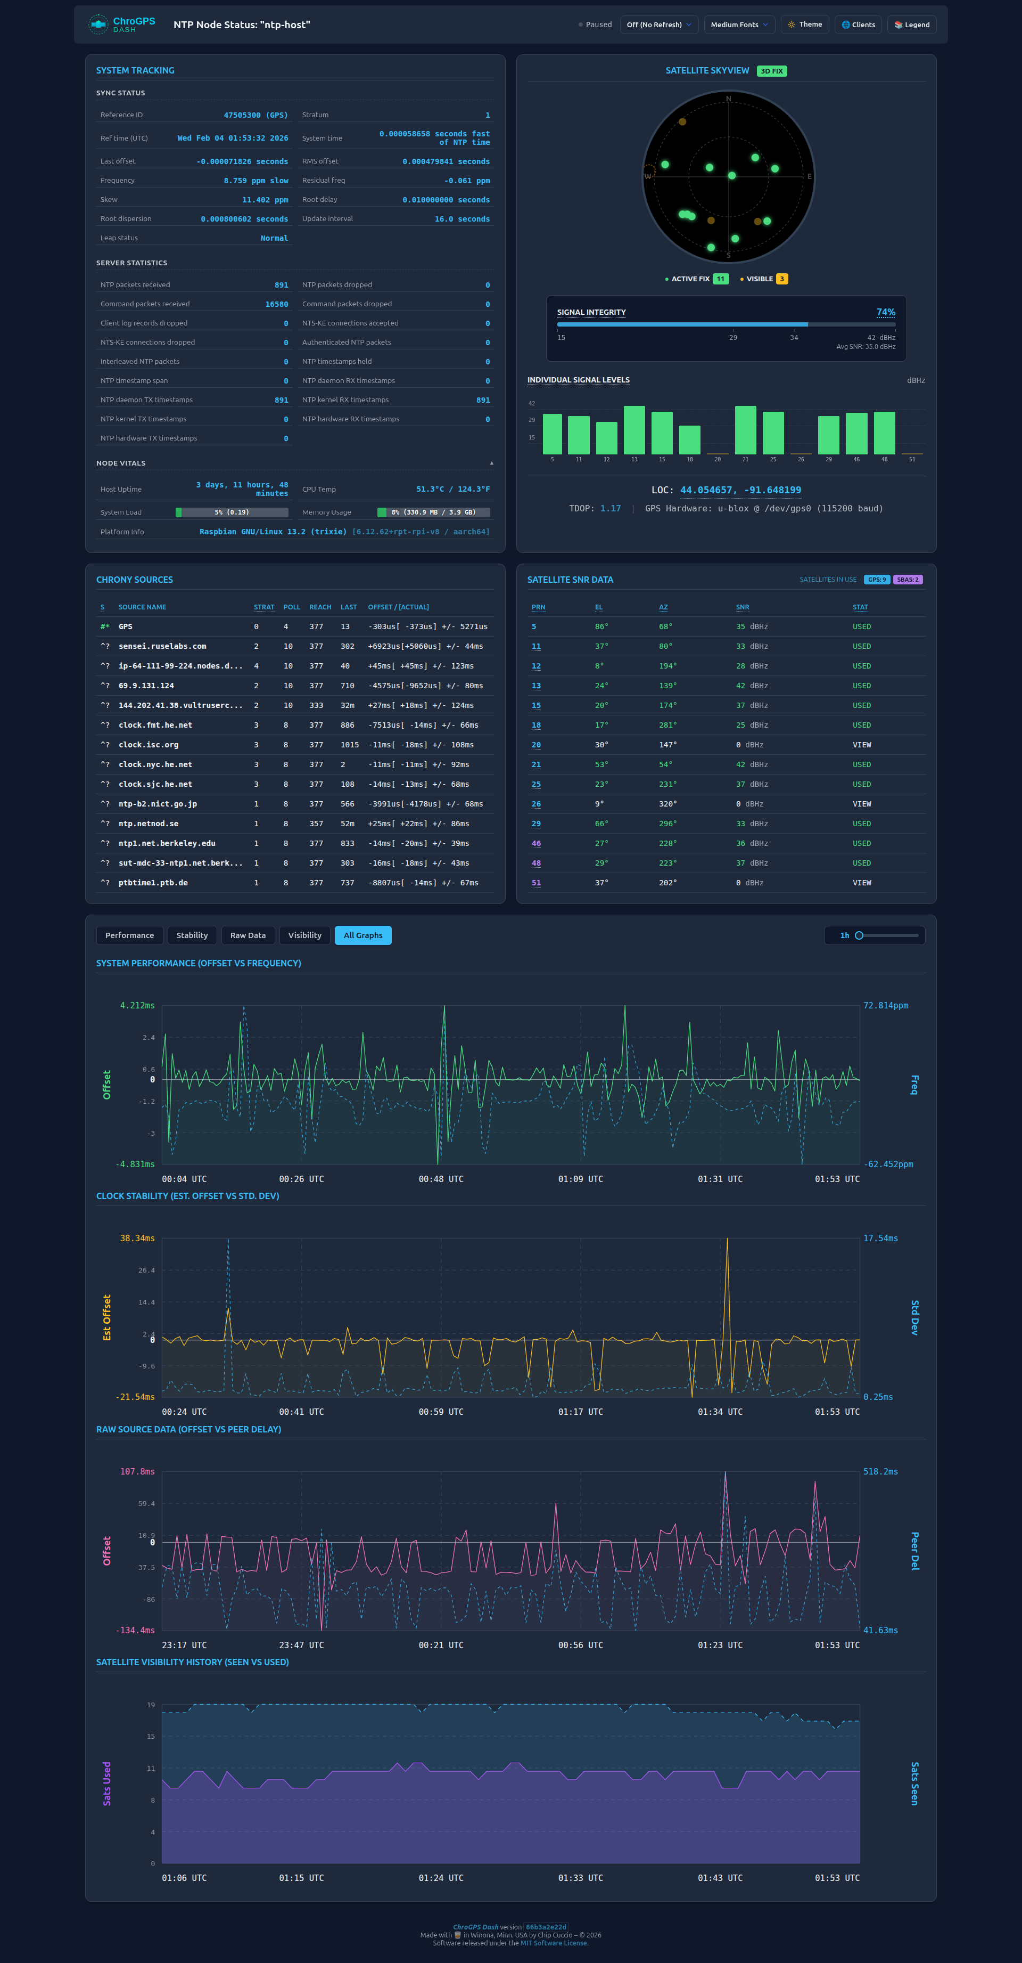Click the ChroGPS Dash logo icon
The image size is (1022, 1963).
[x=98, y=25]
